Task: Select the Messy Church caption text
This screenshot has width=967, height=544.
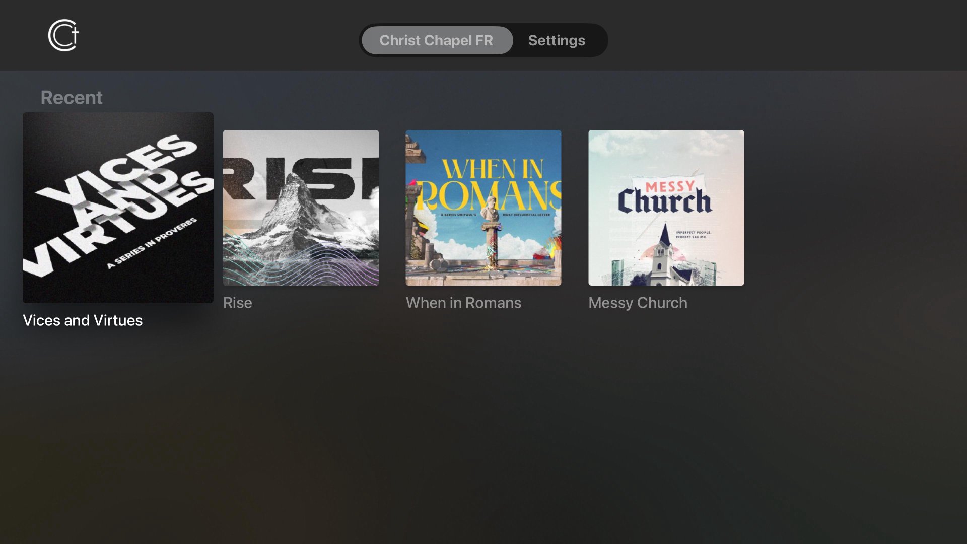Action: [638, 303]
